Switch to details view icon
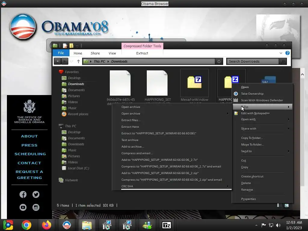Image resolution: width=308 pixels, height=231 pixels. pyautogui.click(x=279, y=205)
